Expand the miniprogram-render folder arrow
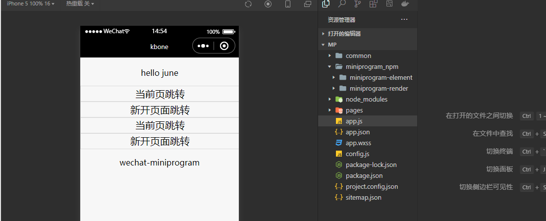The width and height of the screenshot is (546, 221). [334, 88]
